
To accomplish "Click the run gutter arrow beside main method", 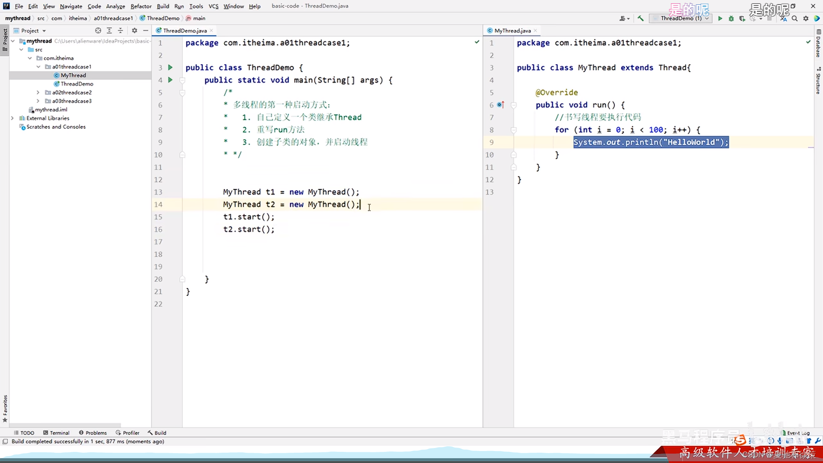I will tap(170, 80).
